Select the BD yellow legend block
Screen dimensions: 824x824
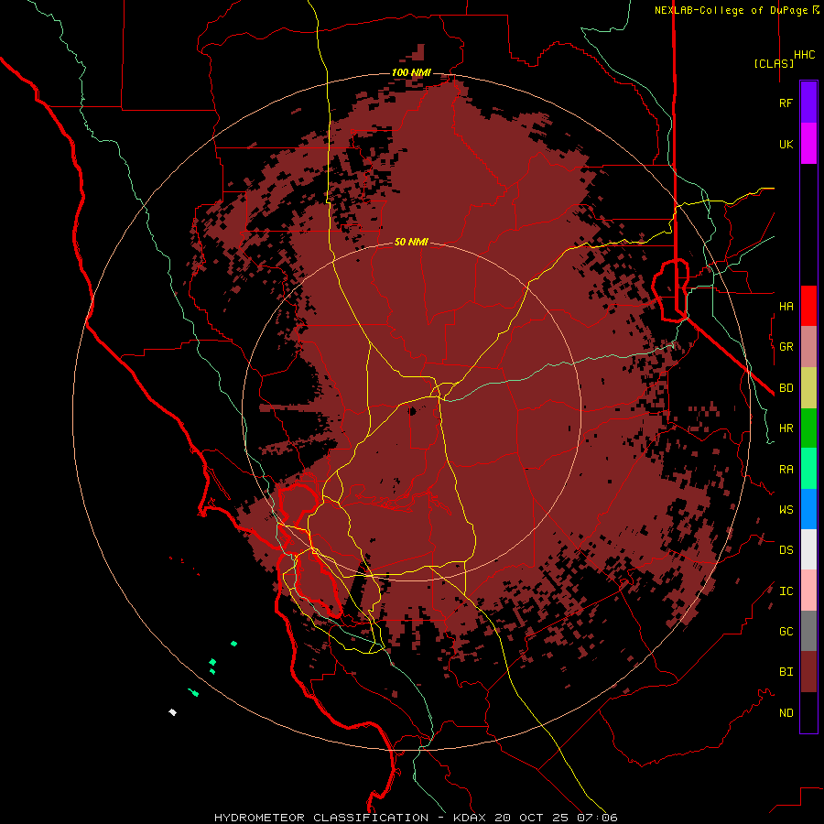pos(808,388)
